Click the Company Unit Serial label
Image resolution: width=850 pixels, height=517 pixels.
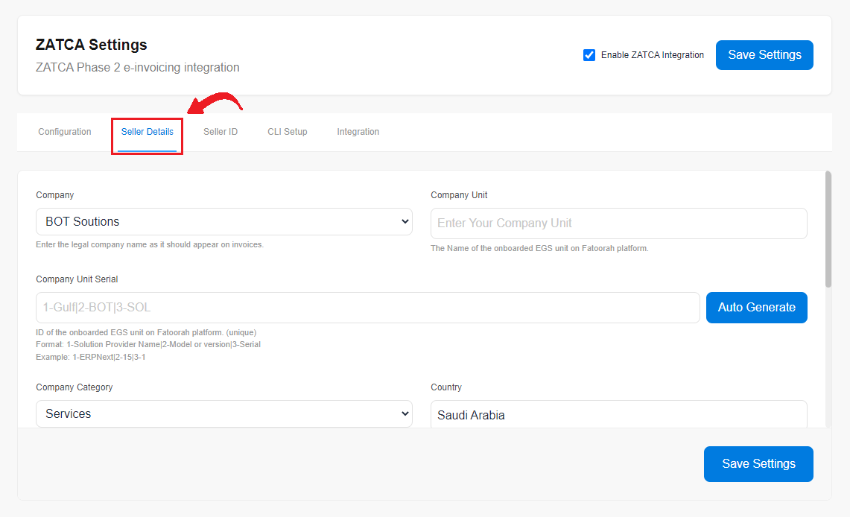[77, 279]
